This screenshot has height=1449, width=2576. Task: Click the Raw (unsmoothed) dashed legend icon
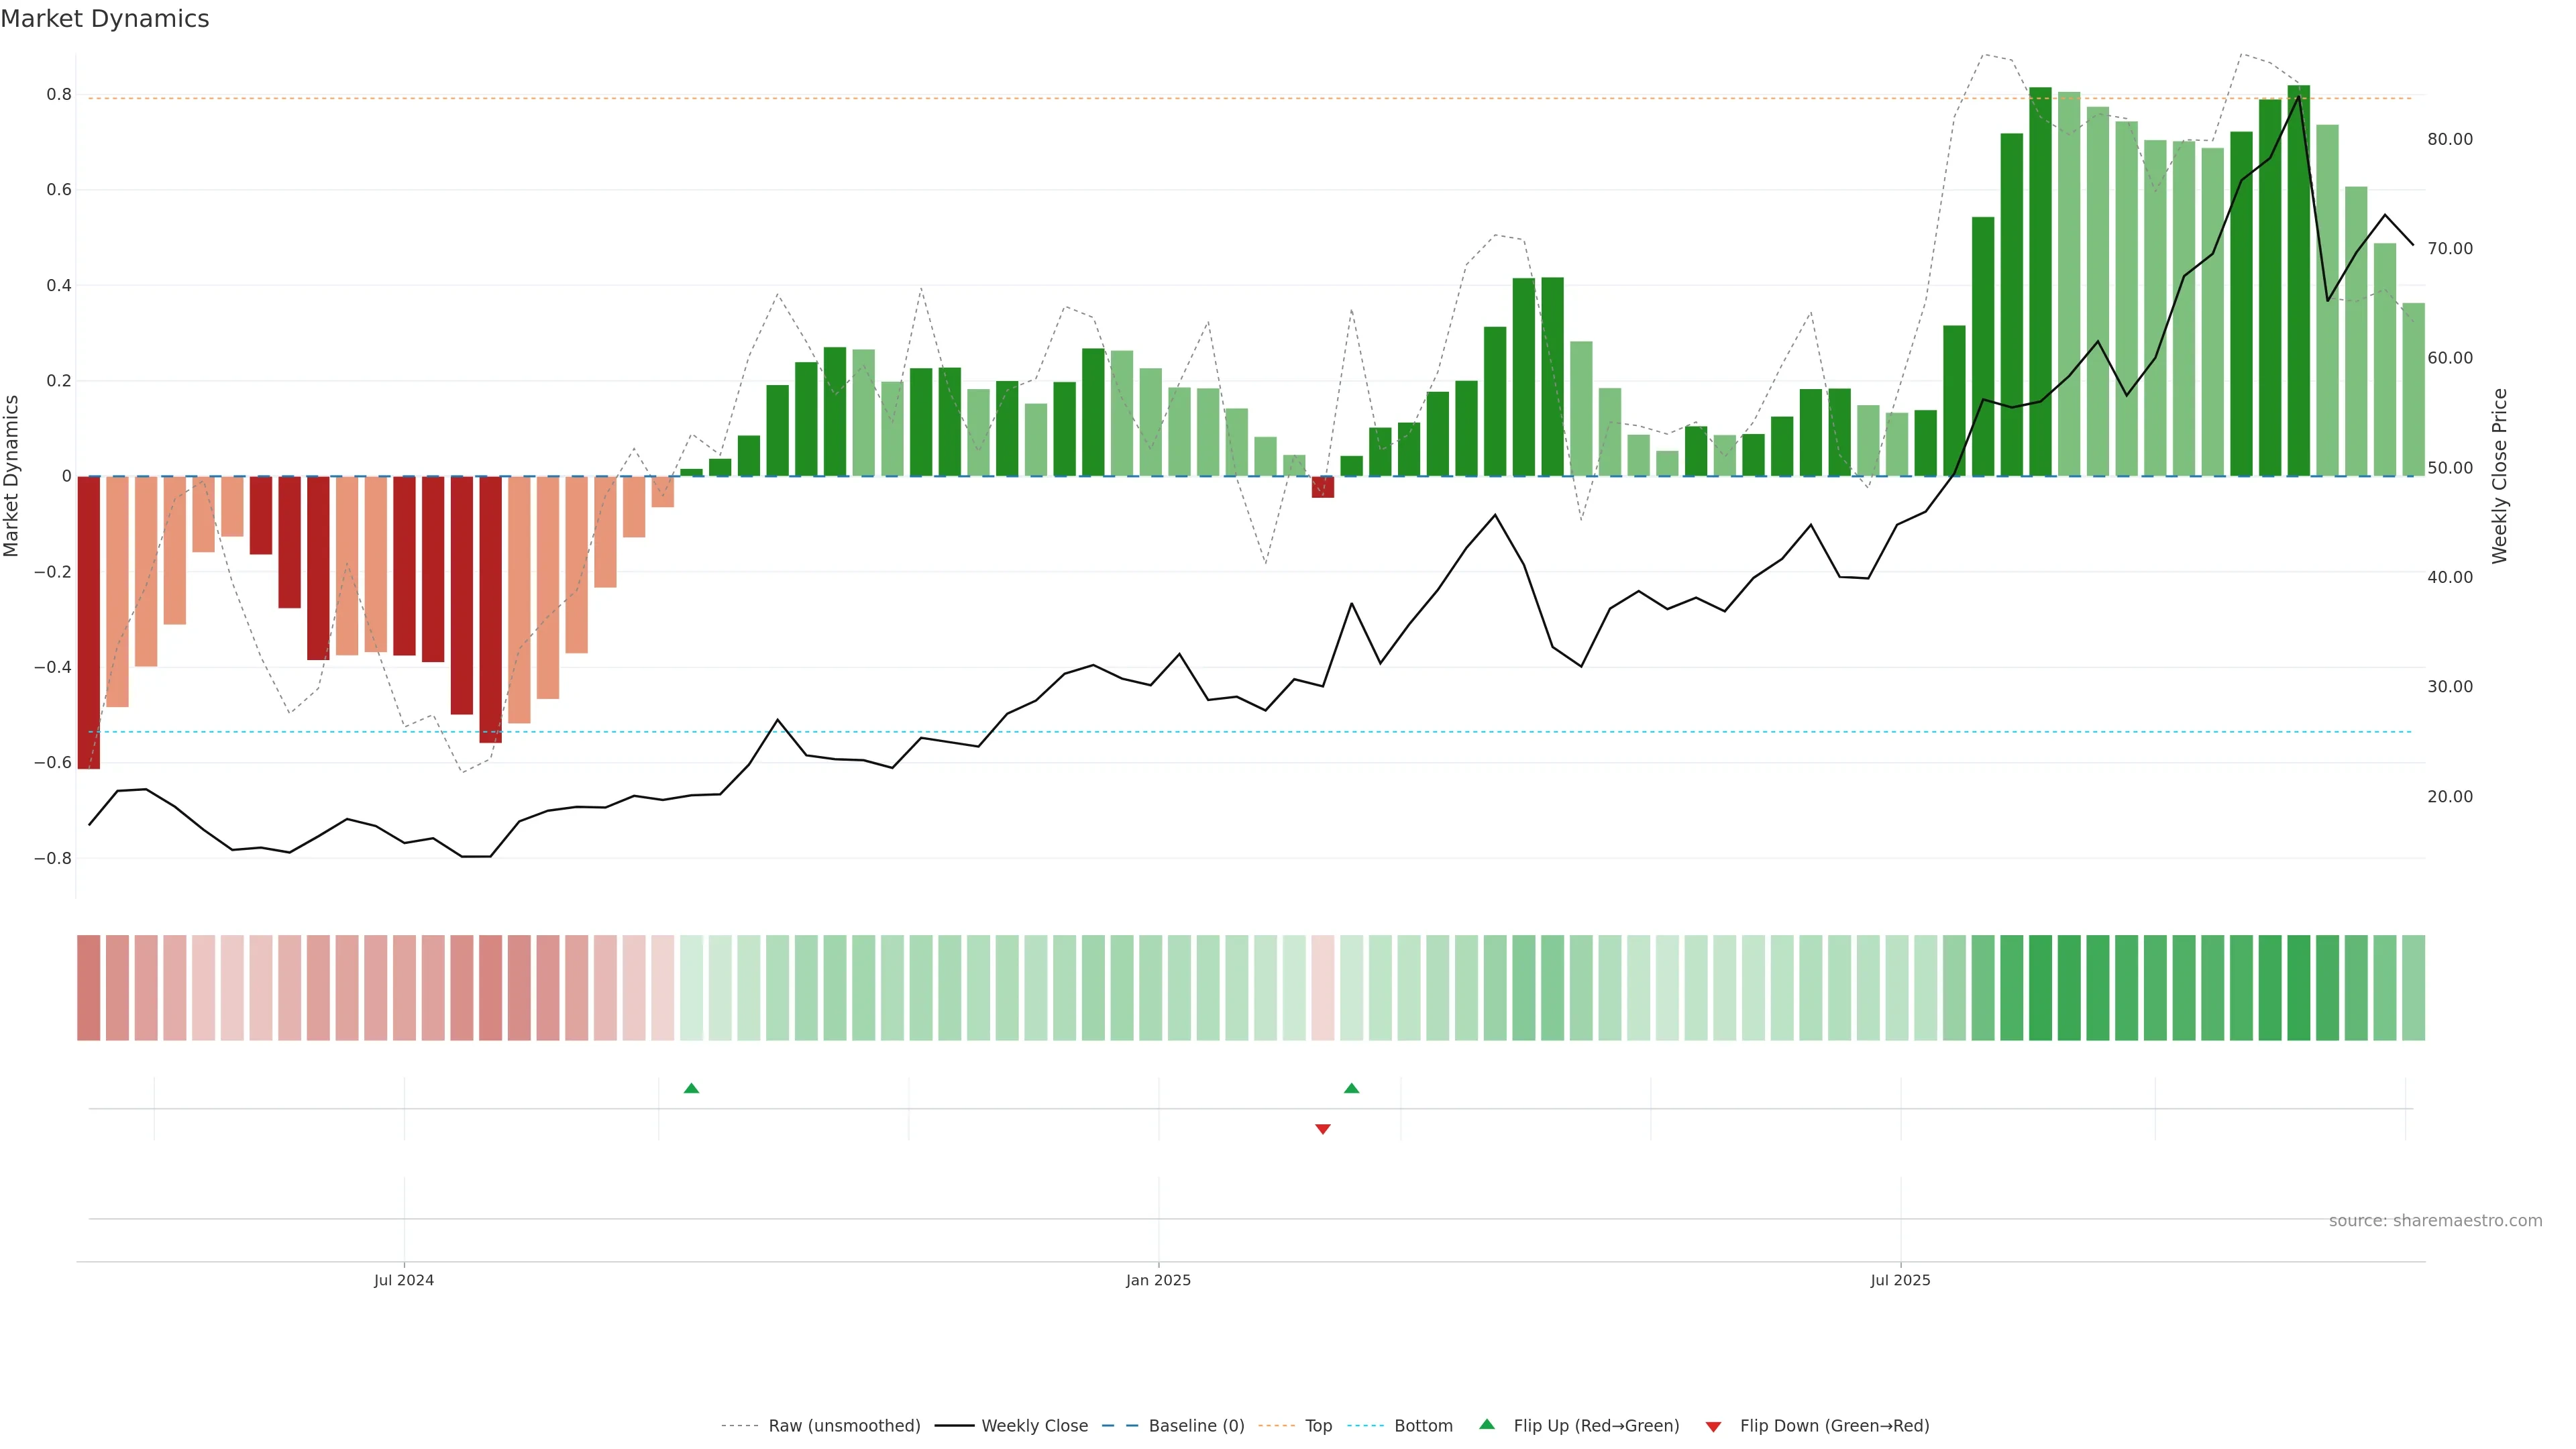(x=739, y=1426)
